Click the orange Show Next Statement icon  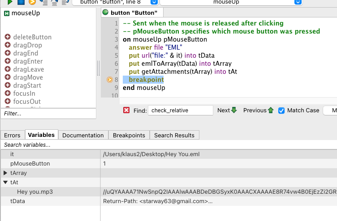[x=32, y=2]
